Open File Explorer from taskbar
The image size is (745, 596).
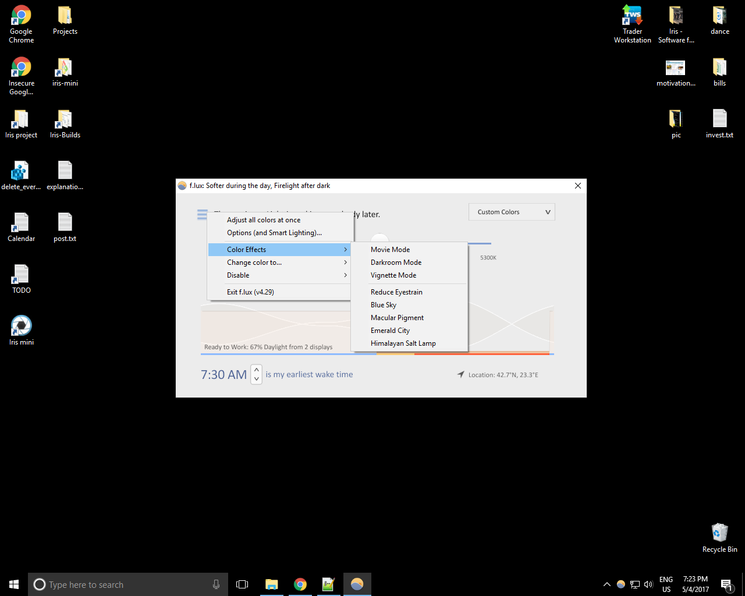(x=272, y=584)
